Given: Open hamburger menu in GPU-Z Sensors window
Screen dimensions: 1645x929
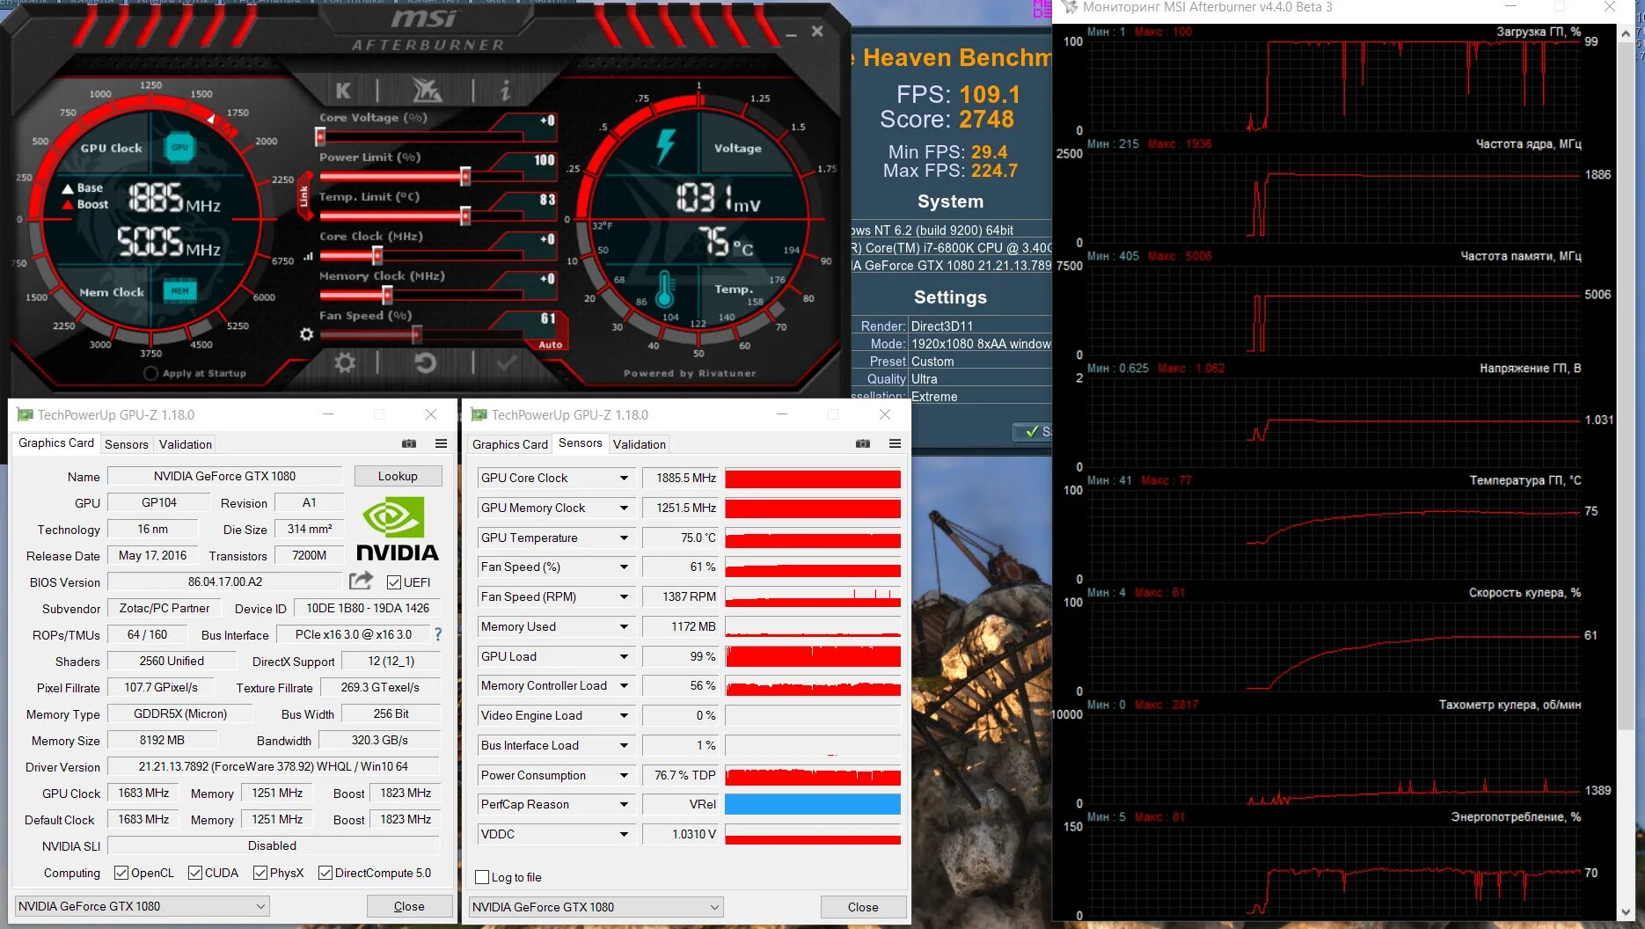Looking at the screenshot, I should coord(895,443).
